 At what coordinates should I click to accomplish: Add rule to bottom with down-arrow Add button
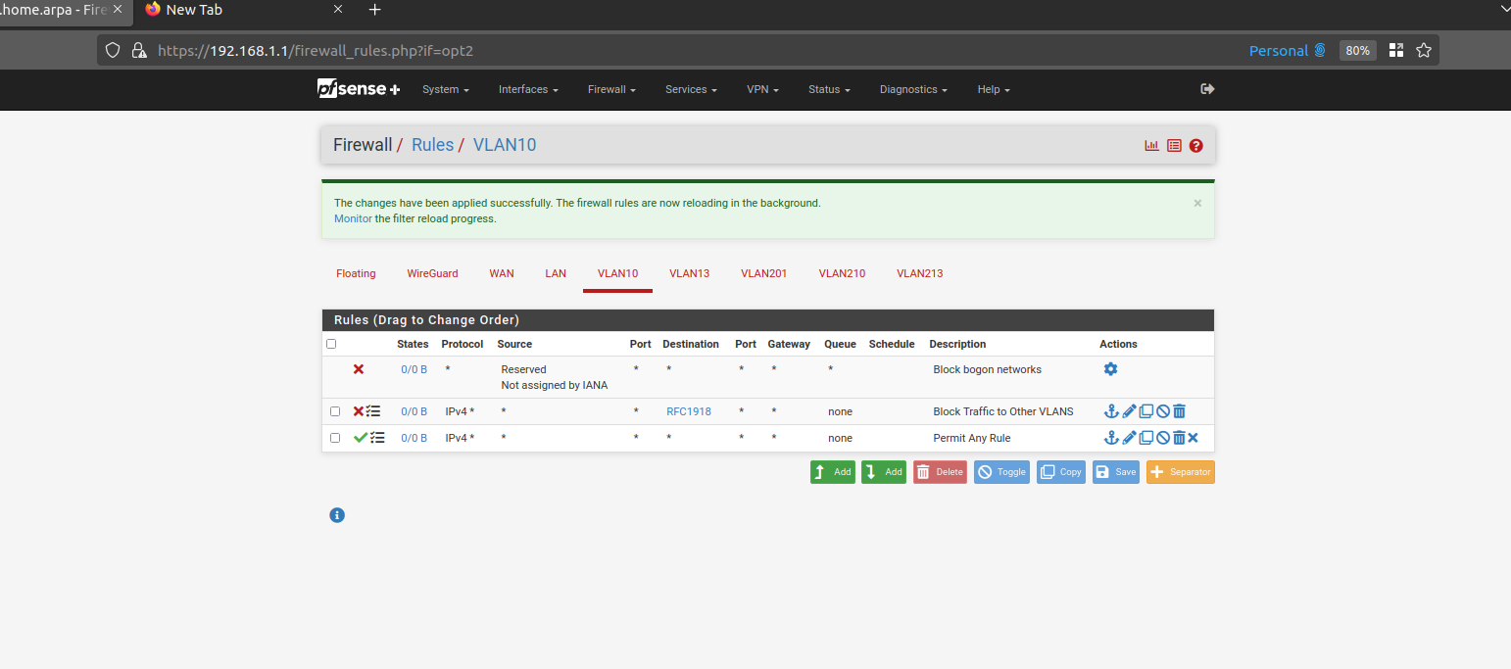884,472
